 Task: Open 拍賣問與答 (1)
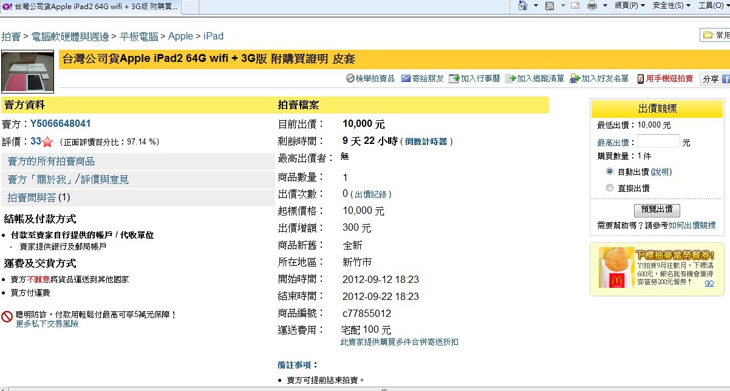click(39, 197)
